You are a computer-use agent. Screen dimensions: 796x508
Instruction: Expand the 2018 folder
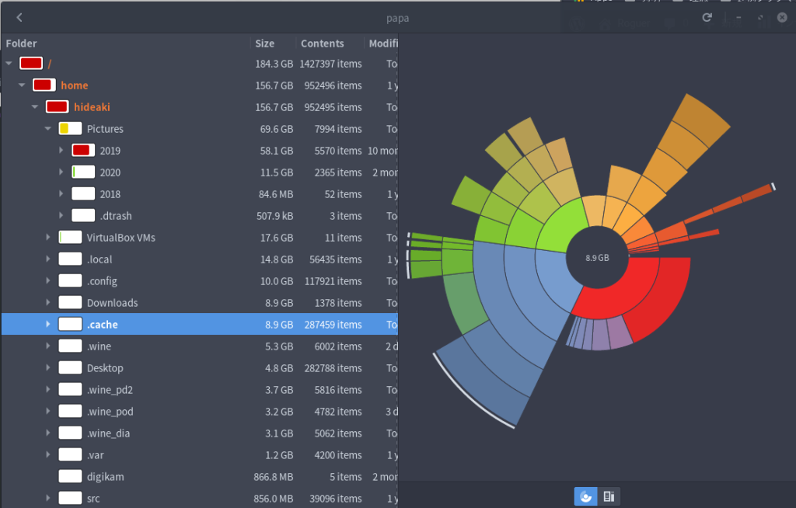coord(61,193)
